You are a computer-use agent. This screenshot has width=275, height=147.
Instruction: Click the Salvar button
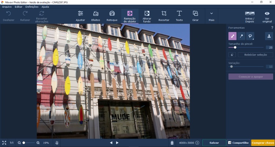click(214, 143)
